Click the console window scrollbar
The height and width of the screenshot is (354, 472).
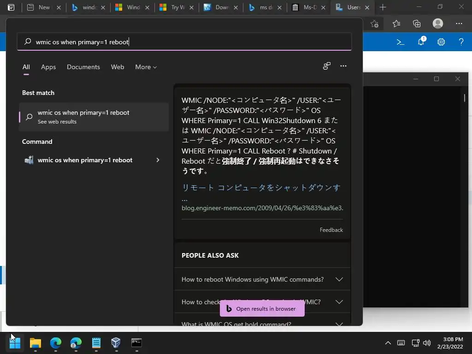(465, 98)
